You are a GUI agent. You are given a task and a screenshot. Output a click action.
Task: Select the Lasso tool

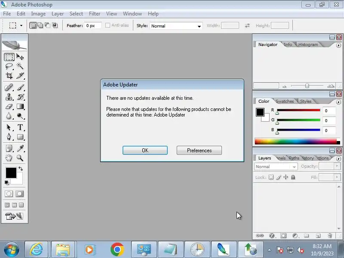pos(9,66)
